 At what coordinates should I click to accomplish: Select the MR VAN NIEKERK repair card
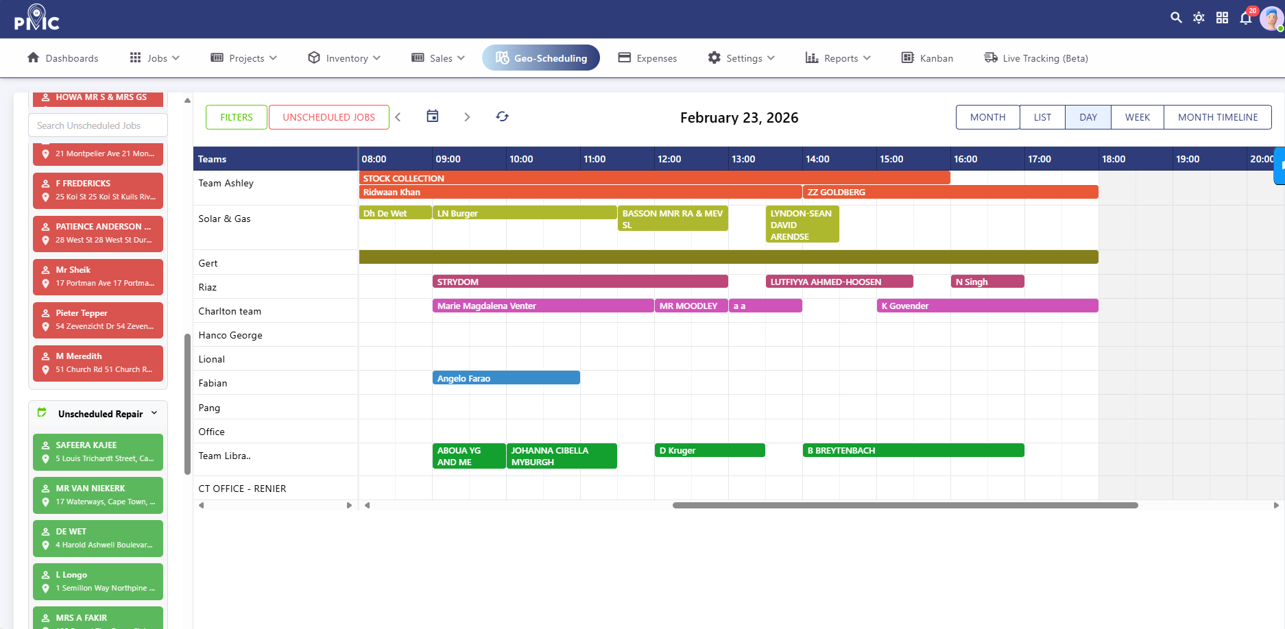(98, 495)
